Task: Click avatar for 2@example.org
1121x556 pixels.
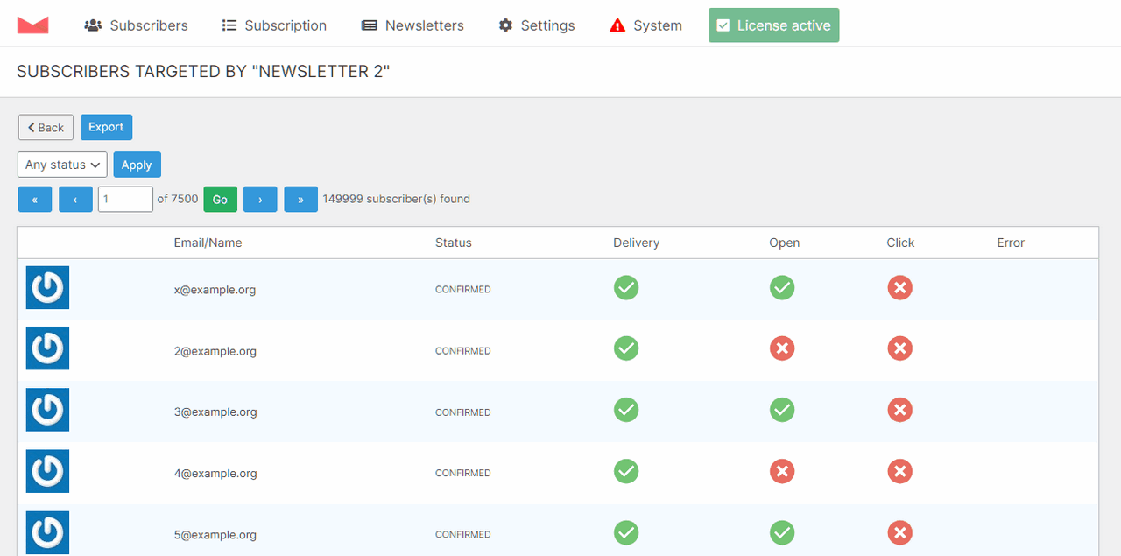Action: click(47, 348)
